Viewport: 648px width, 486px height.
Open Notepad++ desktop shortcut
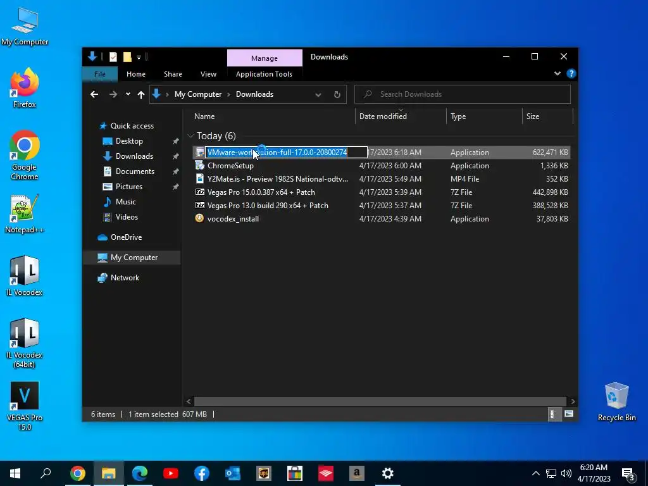coord(25,213)
